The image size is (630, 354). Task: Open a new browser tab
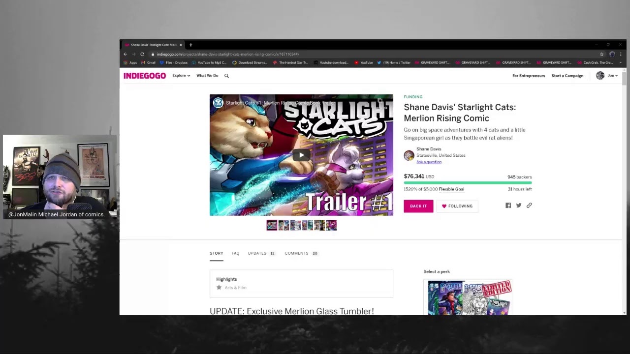point(191,45)
